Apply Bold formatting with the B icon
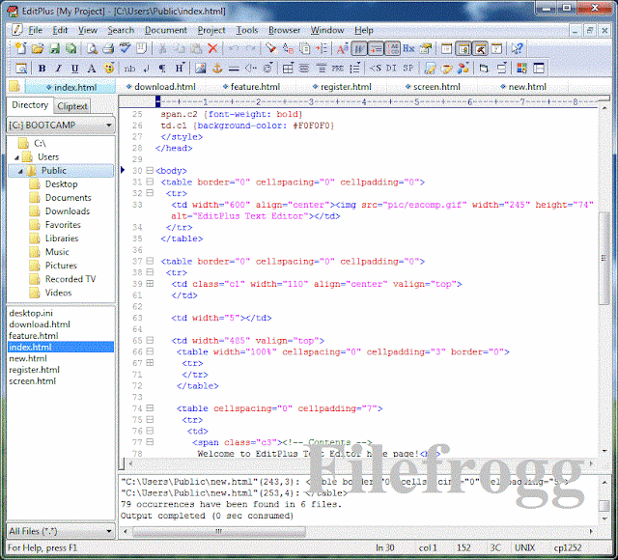The height and width of the screenshot is (560, 618). [x=42, y=69]
